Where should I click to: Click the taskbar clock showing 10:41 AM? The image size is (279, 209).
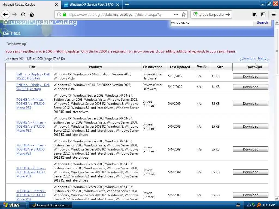pyautogui.click(x=269, y=205)
